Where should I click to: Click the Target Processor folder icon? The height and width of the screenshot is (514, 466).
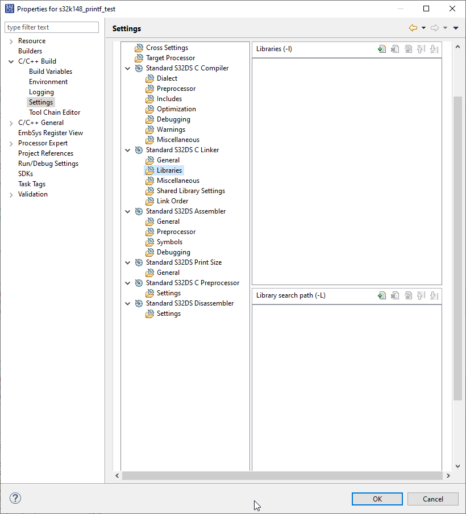coord(139,58)
